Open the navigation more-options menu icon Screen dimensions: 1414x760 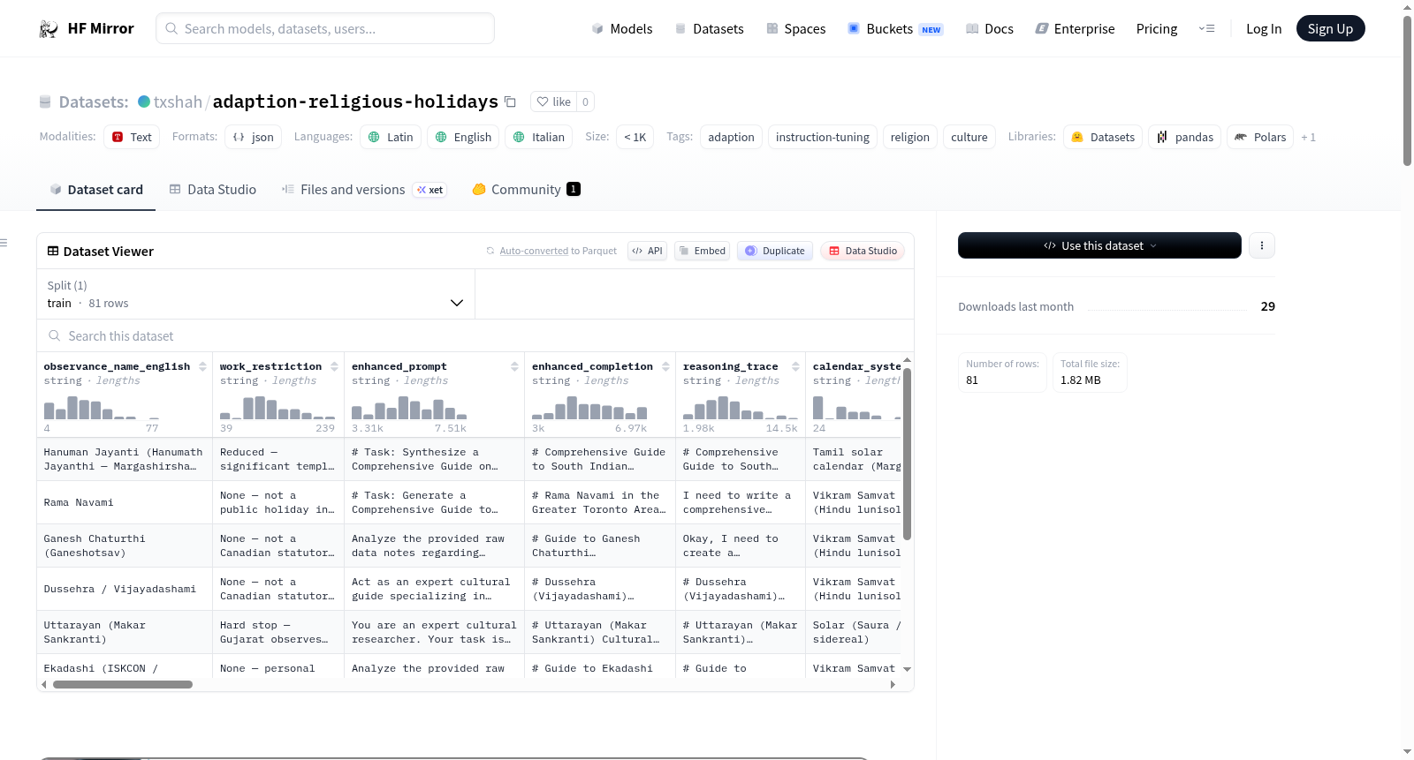(x=1206, y=28)
